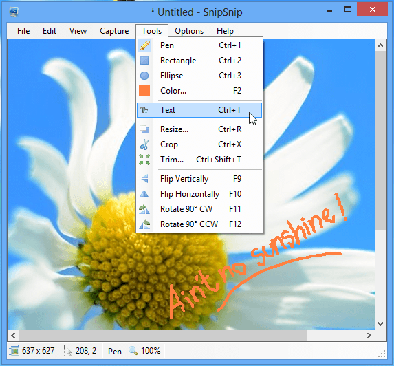394x366 pixels.
Task: Minimize the SnipSnip window
Action: 329,10
